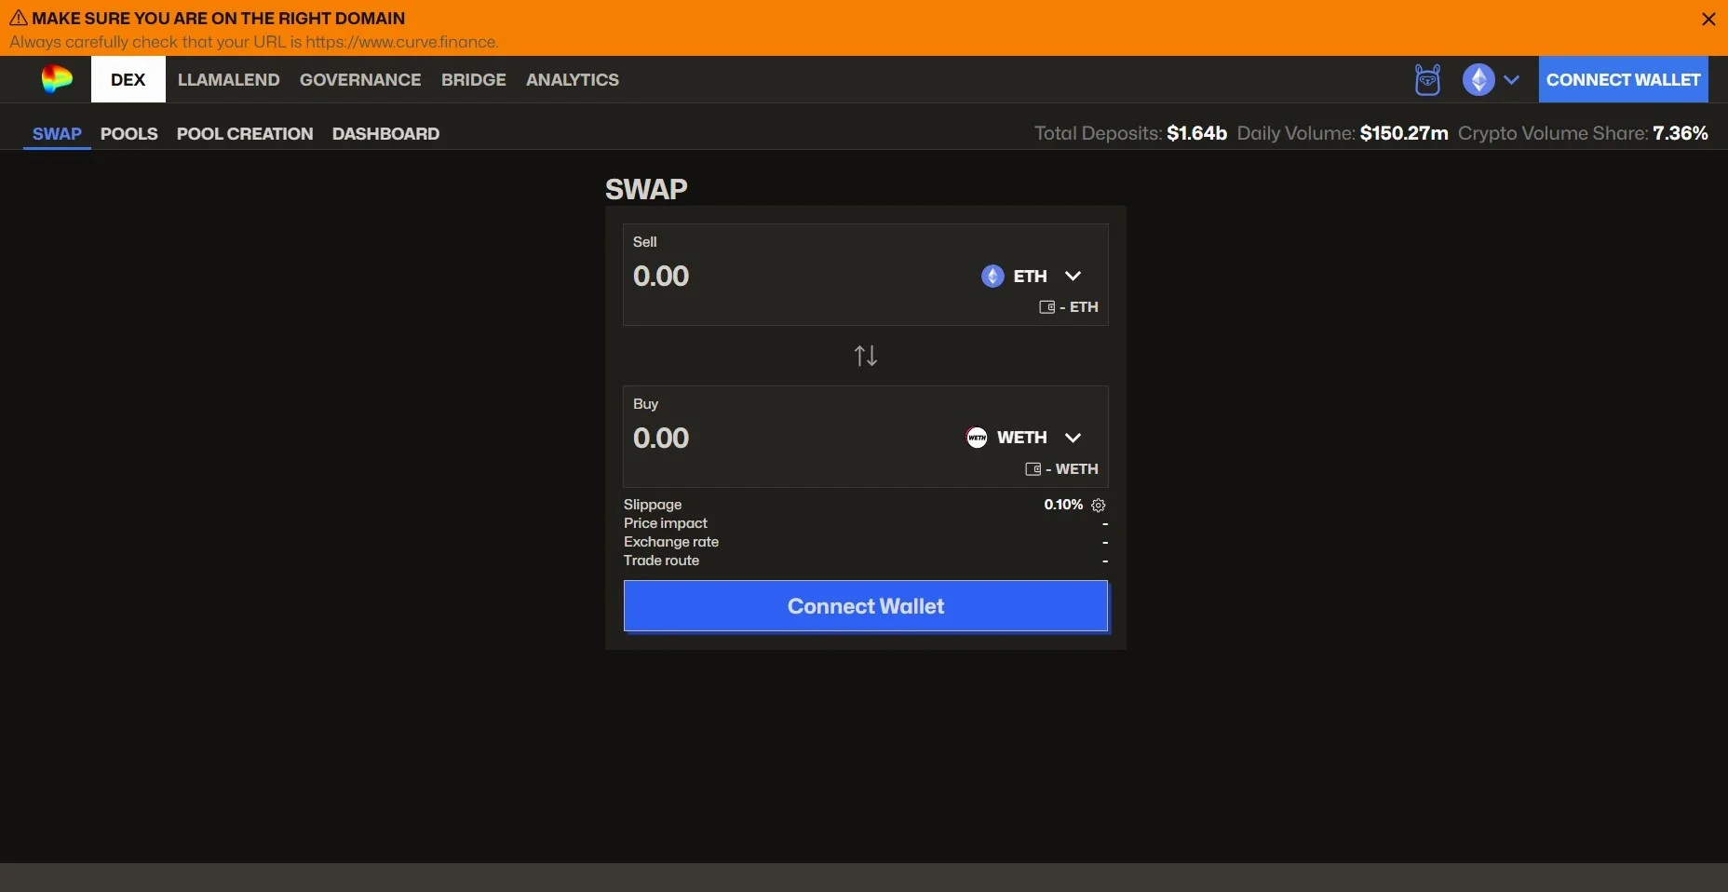Click the Exchange rate label

point(671,542)
